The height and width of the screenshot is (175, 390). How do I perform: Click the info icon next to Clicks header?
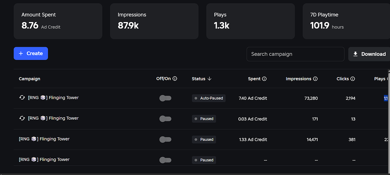point(353,79)
